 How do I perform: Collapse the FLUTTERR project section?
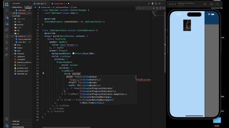pos(16,16)
